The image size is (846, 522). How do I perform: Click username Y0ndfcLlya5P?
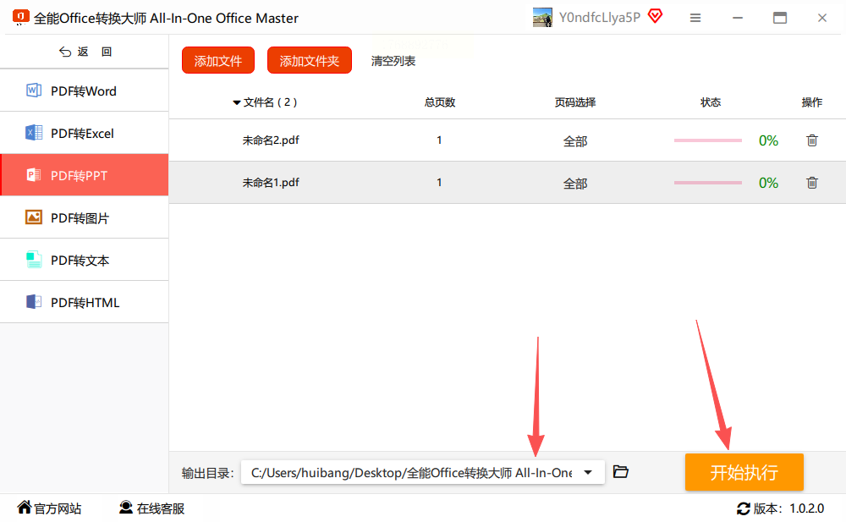(600, 17)
